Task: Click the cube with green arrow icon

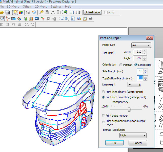Action: pyautogui.click(x=43, y=19)
